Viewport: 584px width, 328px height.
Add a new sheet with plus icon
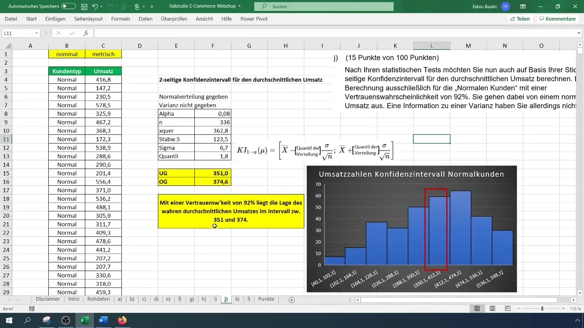[x=292, y=299]
